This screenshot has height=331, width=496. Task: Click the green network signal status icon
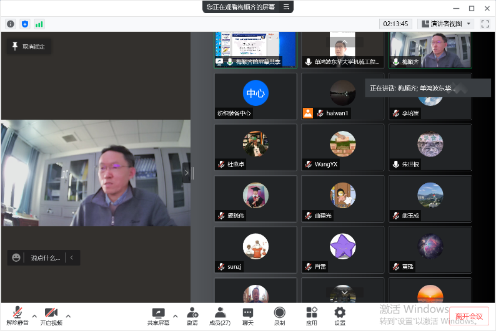point(39,24)
